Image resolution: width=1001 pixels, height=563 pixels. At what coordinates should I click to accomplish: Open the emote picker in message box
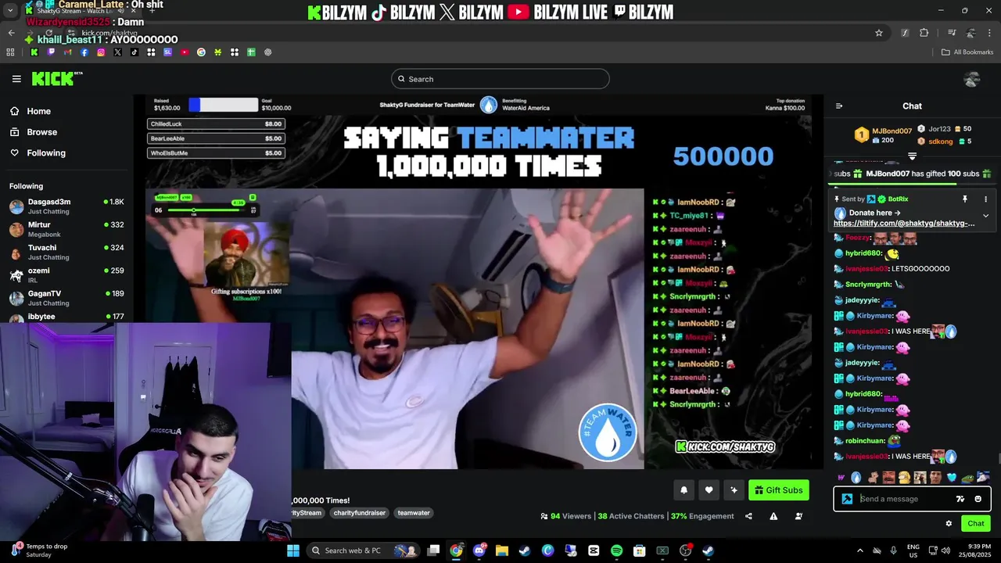[x=978, y=499]
